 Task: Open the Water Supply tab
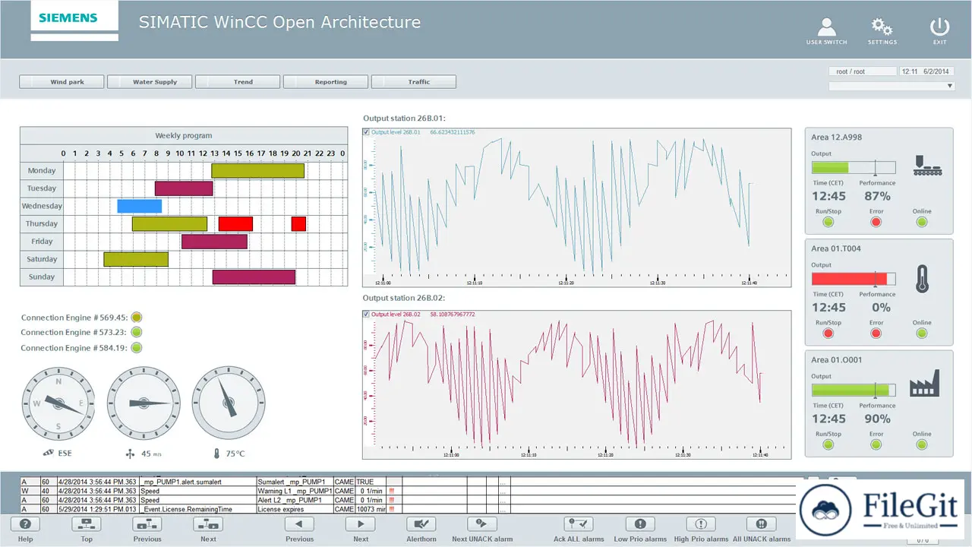(x=150, y=81)
